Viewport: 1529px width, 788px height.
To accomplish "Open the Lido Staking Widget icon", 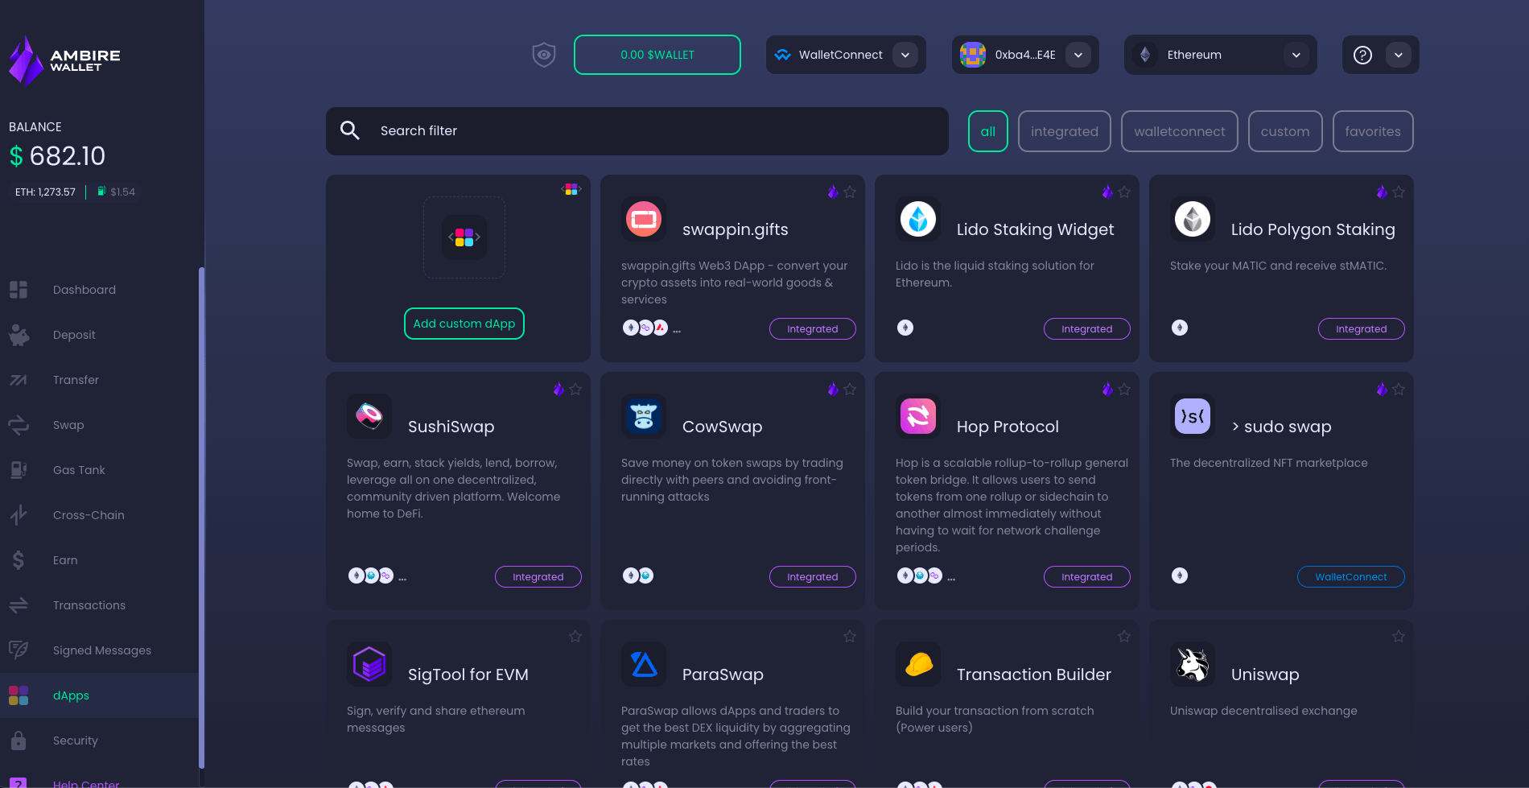I will (x=918, y=219).
